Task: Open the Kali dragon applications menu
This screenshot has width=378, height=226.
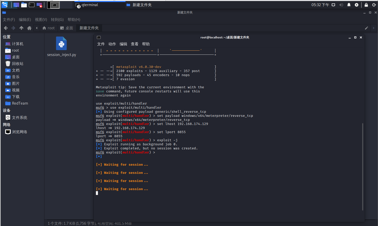Action: tap(5, 5)
